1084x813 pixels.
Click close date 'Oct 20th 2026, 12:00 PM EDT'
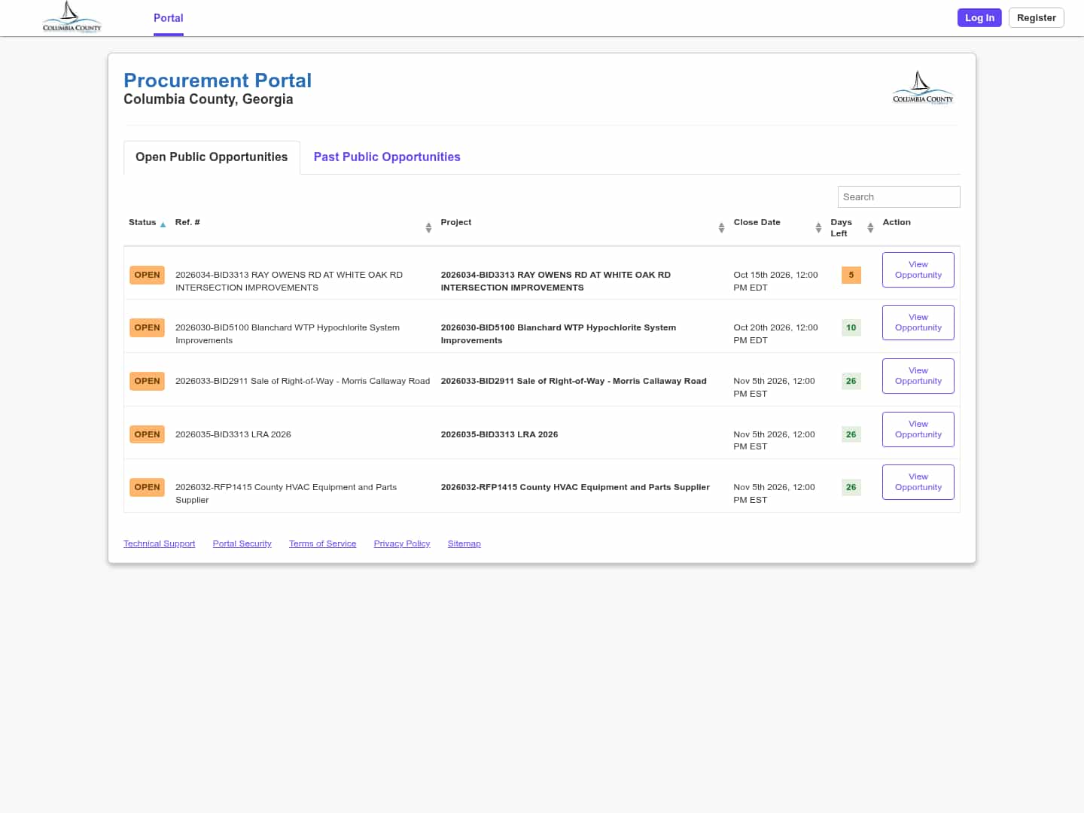(x=775, y=333)
